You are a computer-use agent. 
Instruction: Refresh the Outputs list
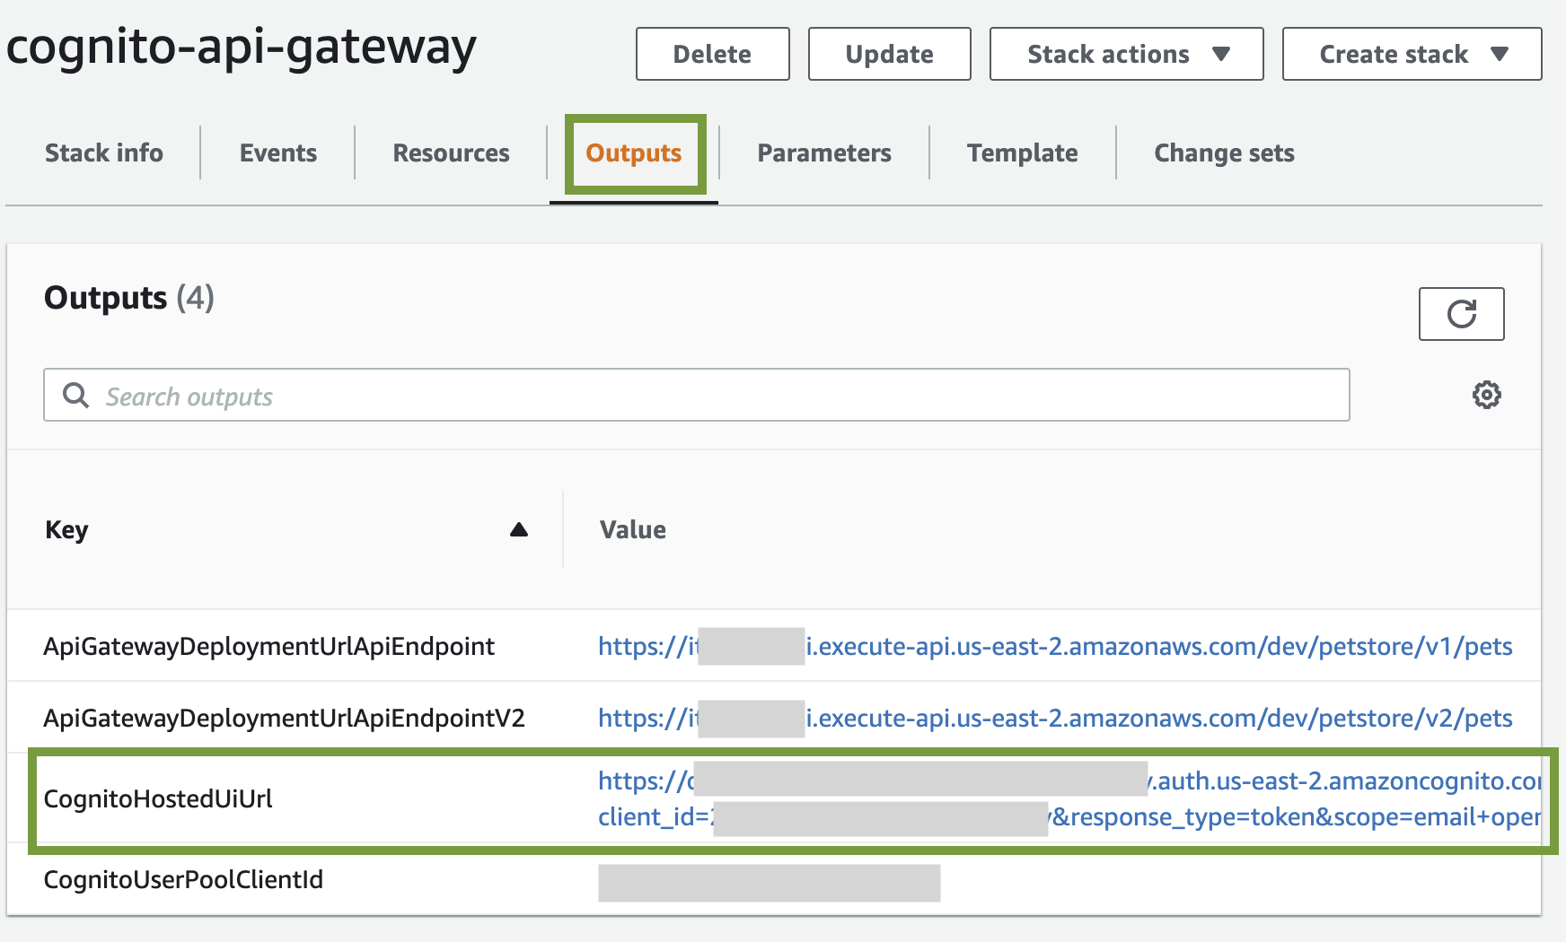pos(1461,314)
